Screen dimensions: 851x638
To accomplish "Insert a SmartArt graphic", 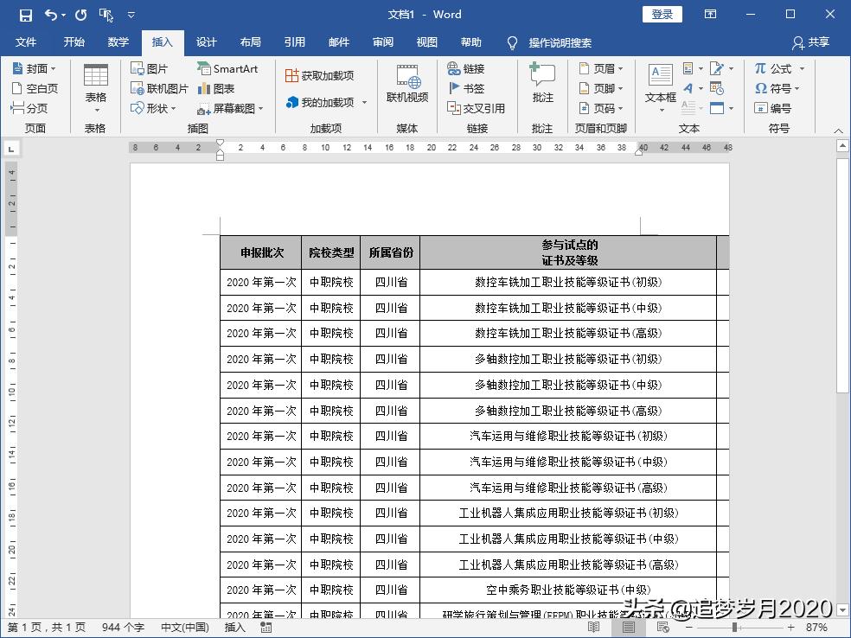I will 227,67.
